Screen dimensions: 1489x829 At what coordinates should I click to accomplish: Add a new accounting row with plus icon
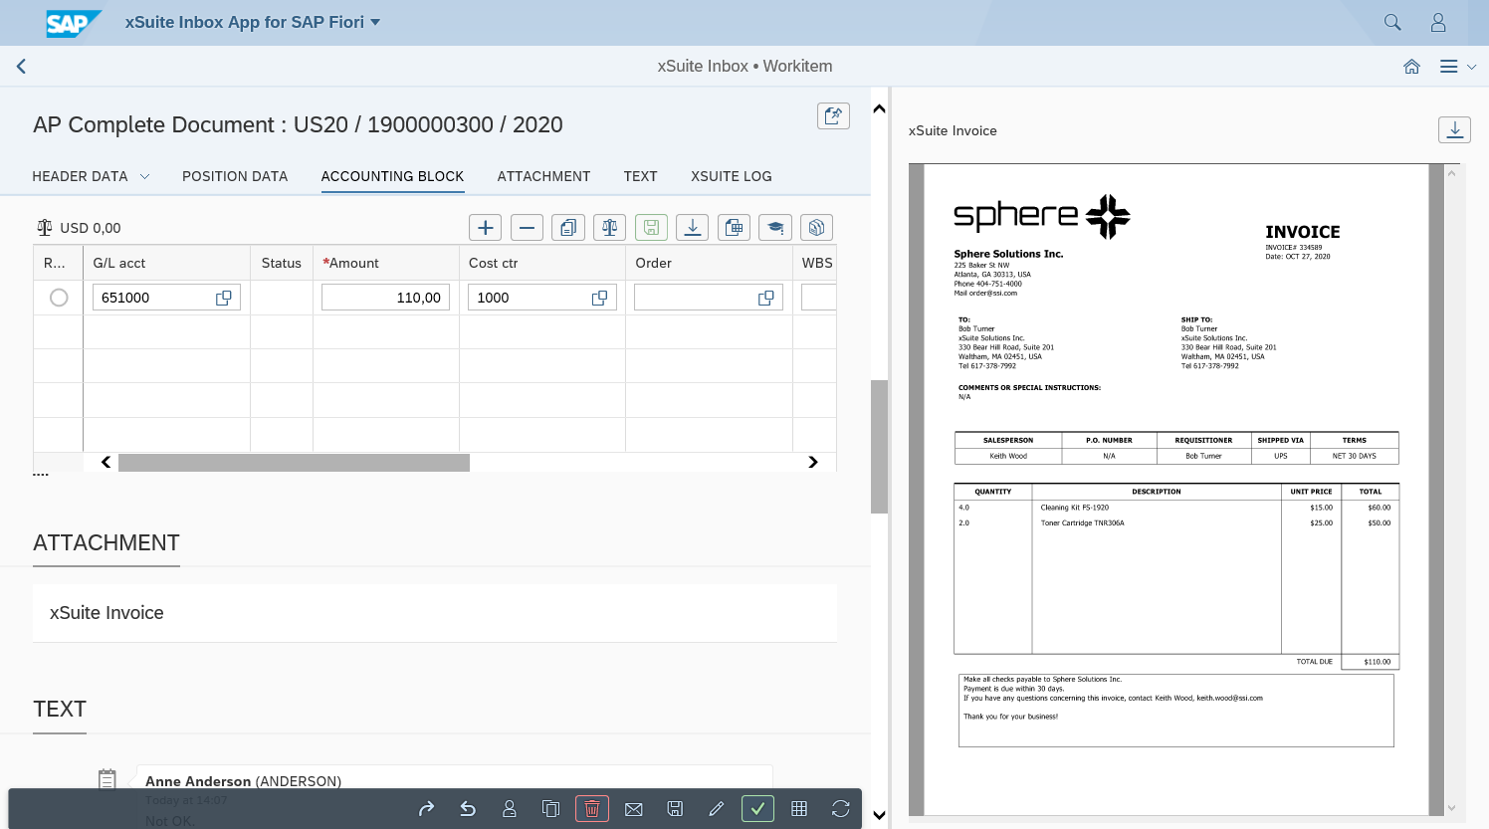point(485,228)
